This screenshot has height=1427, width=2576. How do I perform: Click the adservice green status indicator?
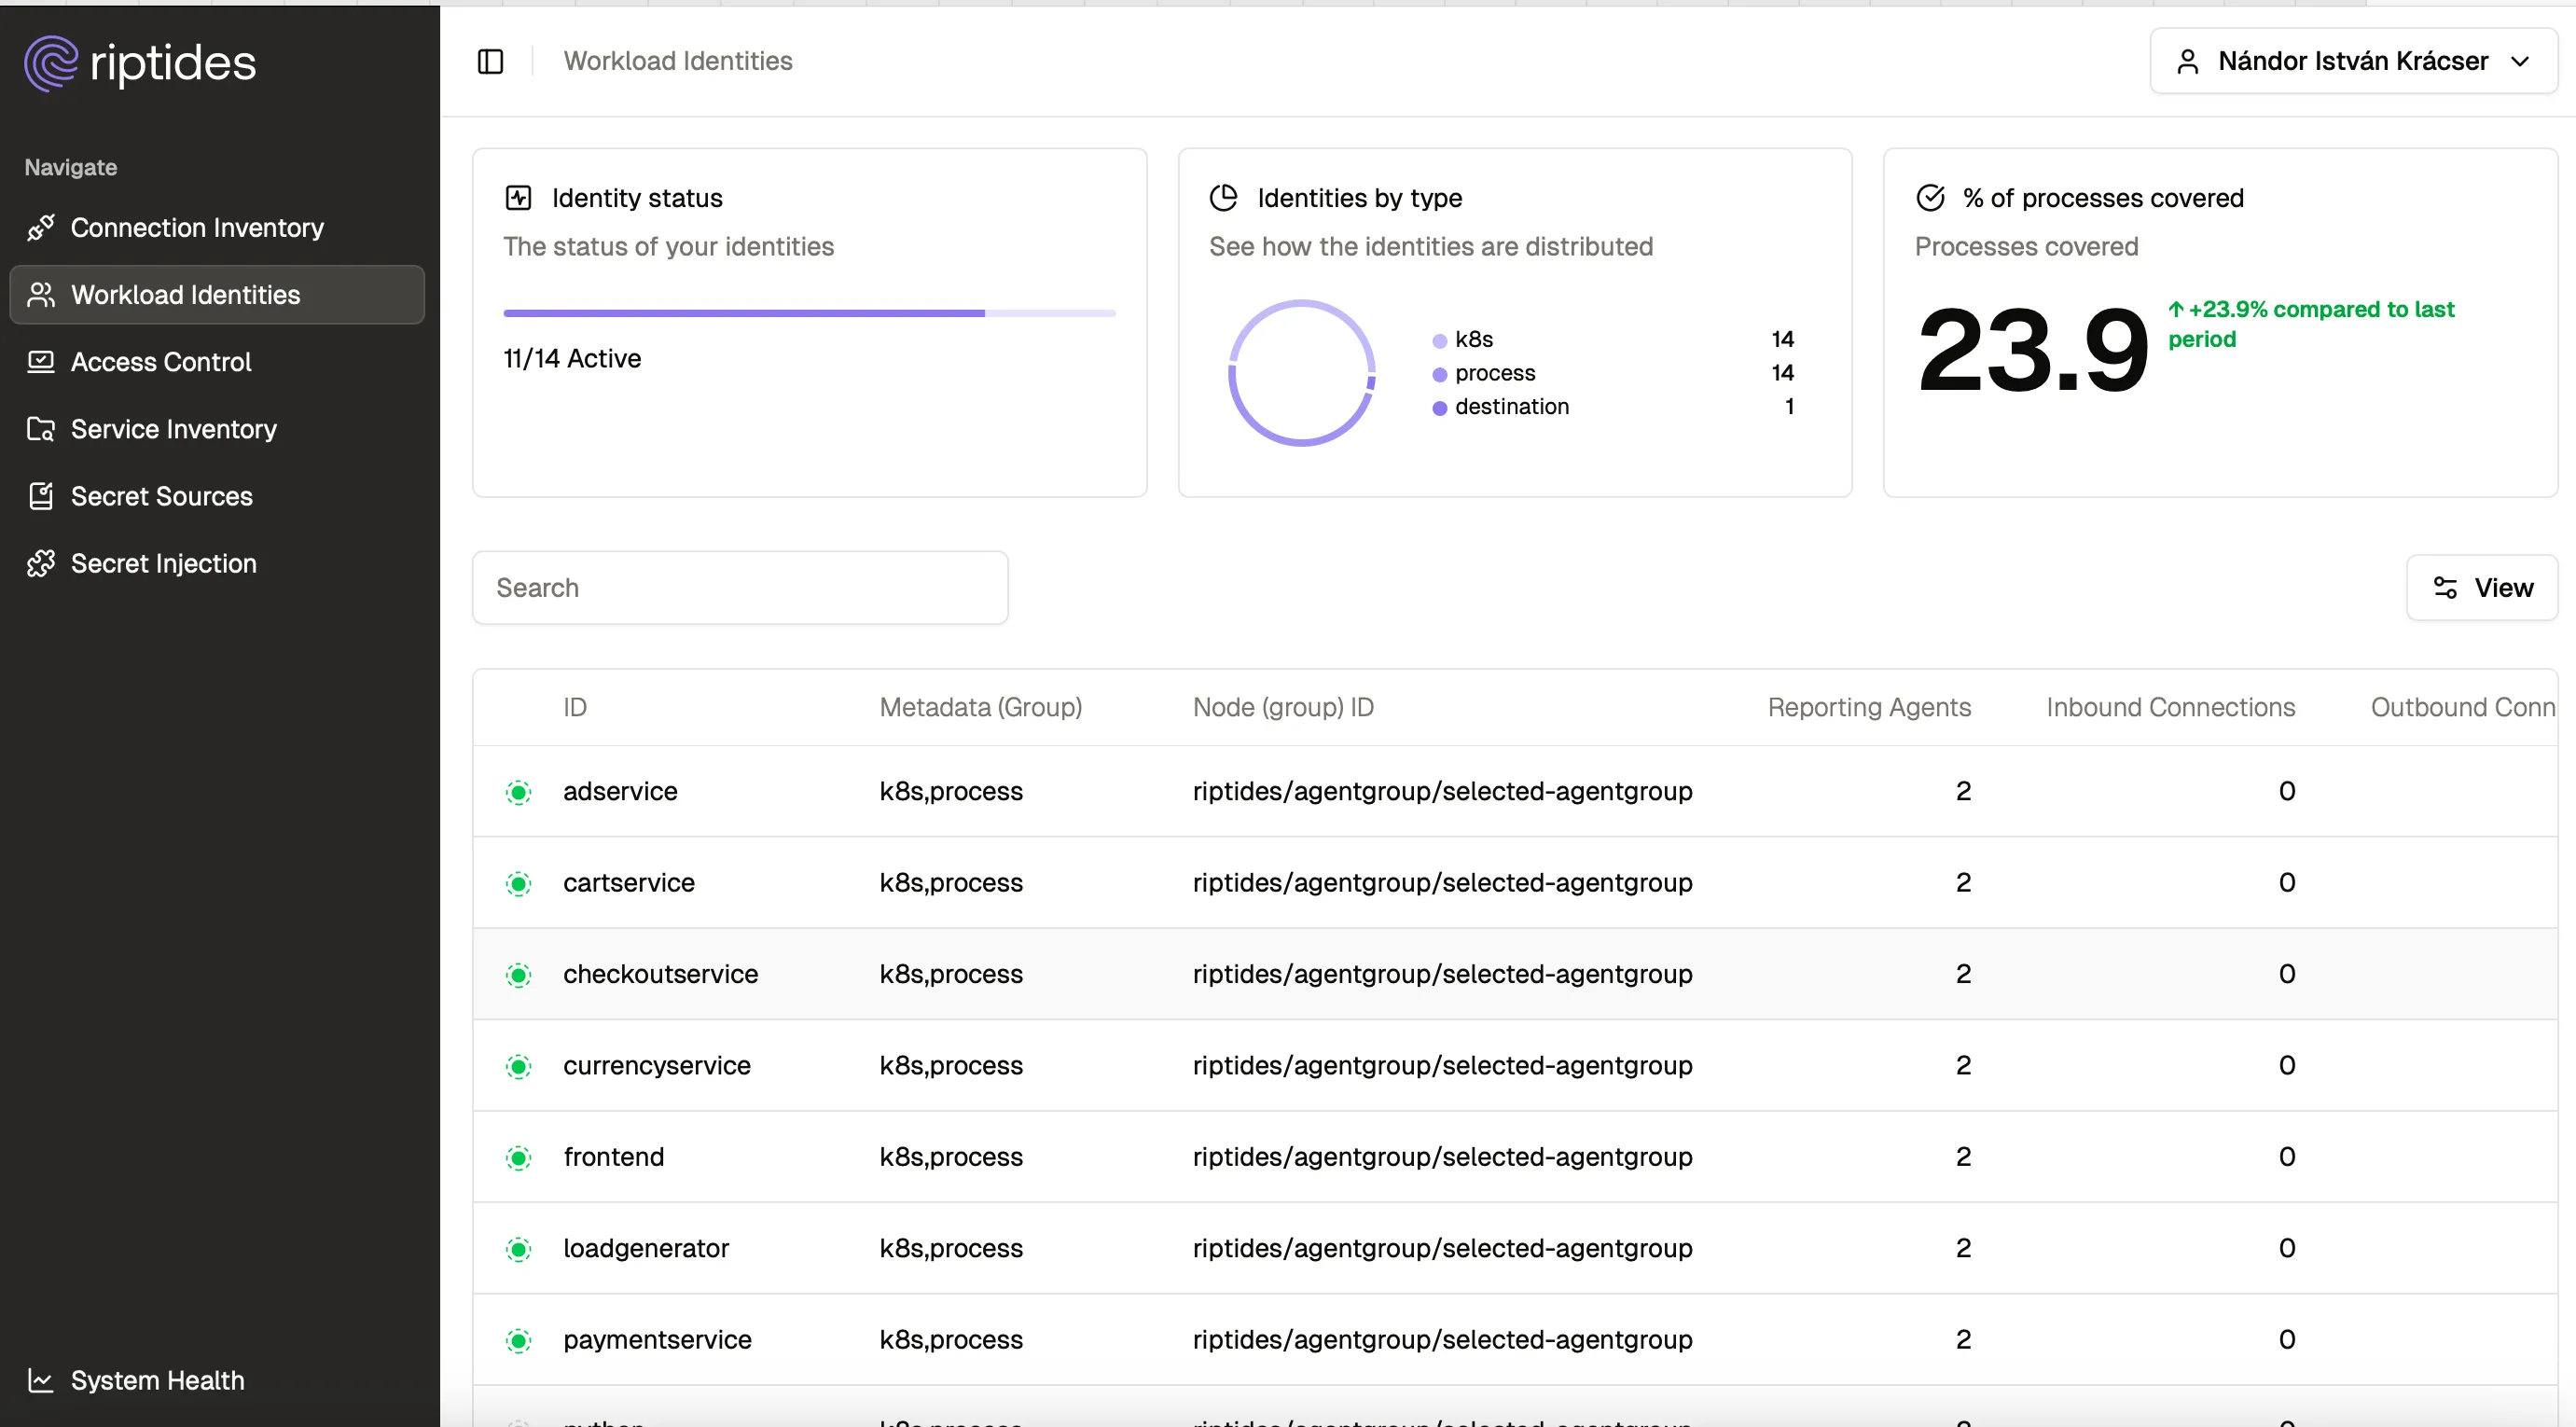tap(518, 792)
